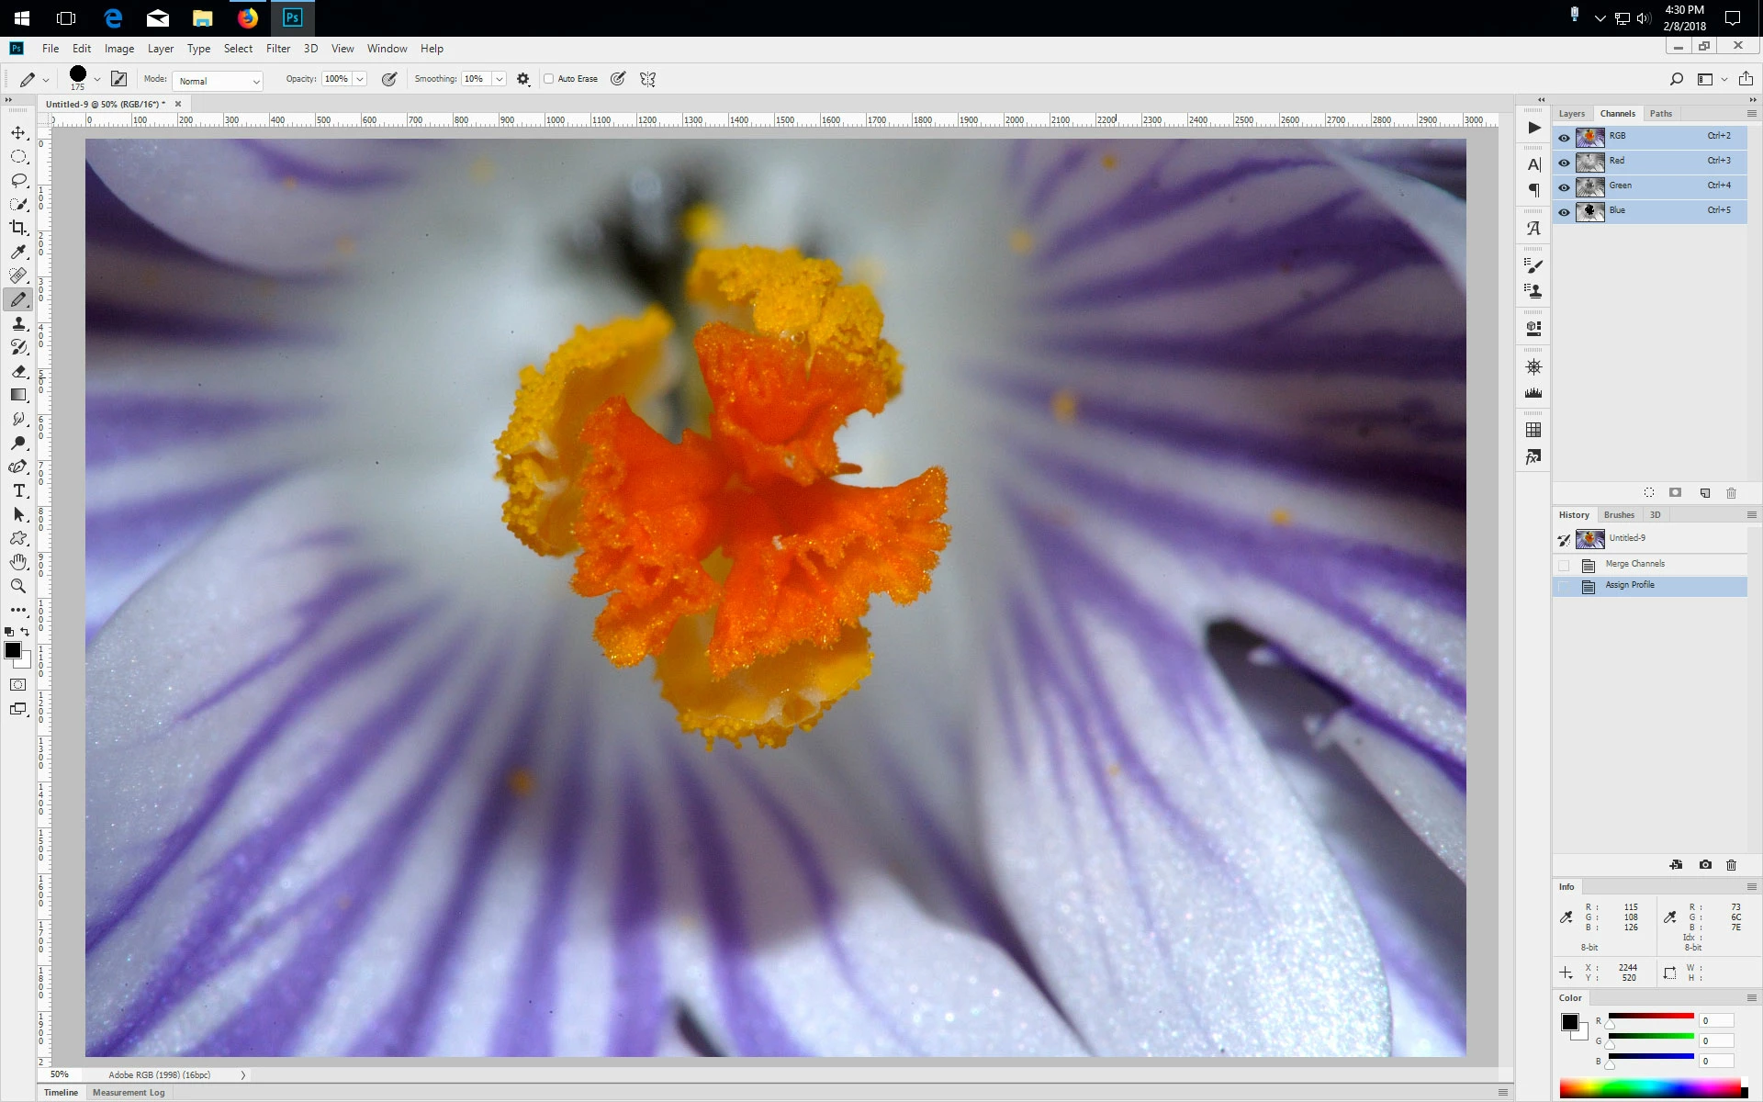1763x1102 pixels.
Task: Select the Eyedropper tool
Action: click(18, 252)
